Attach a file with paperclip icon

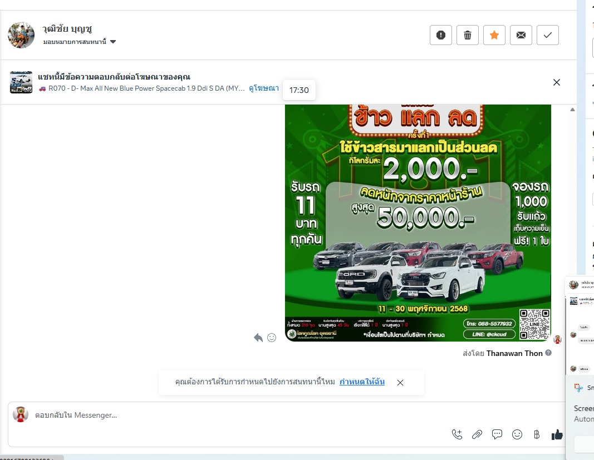477,434
